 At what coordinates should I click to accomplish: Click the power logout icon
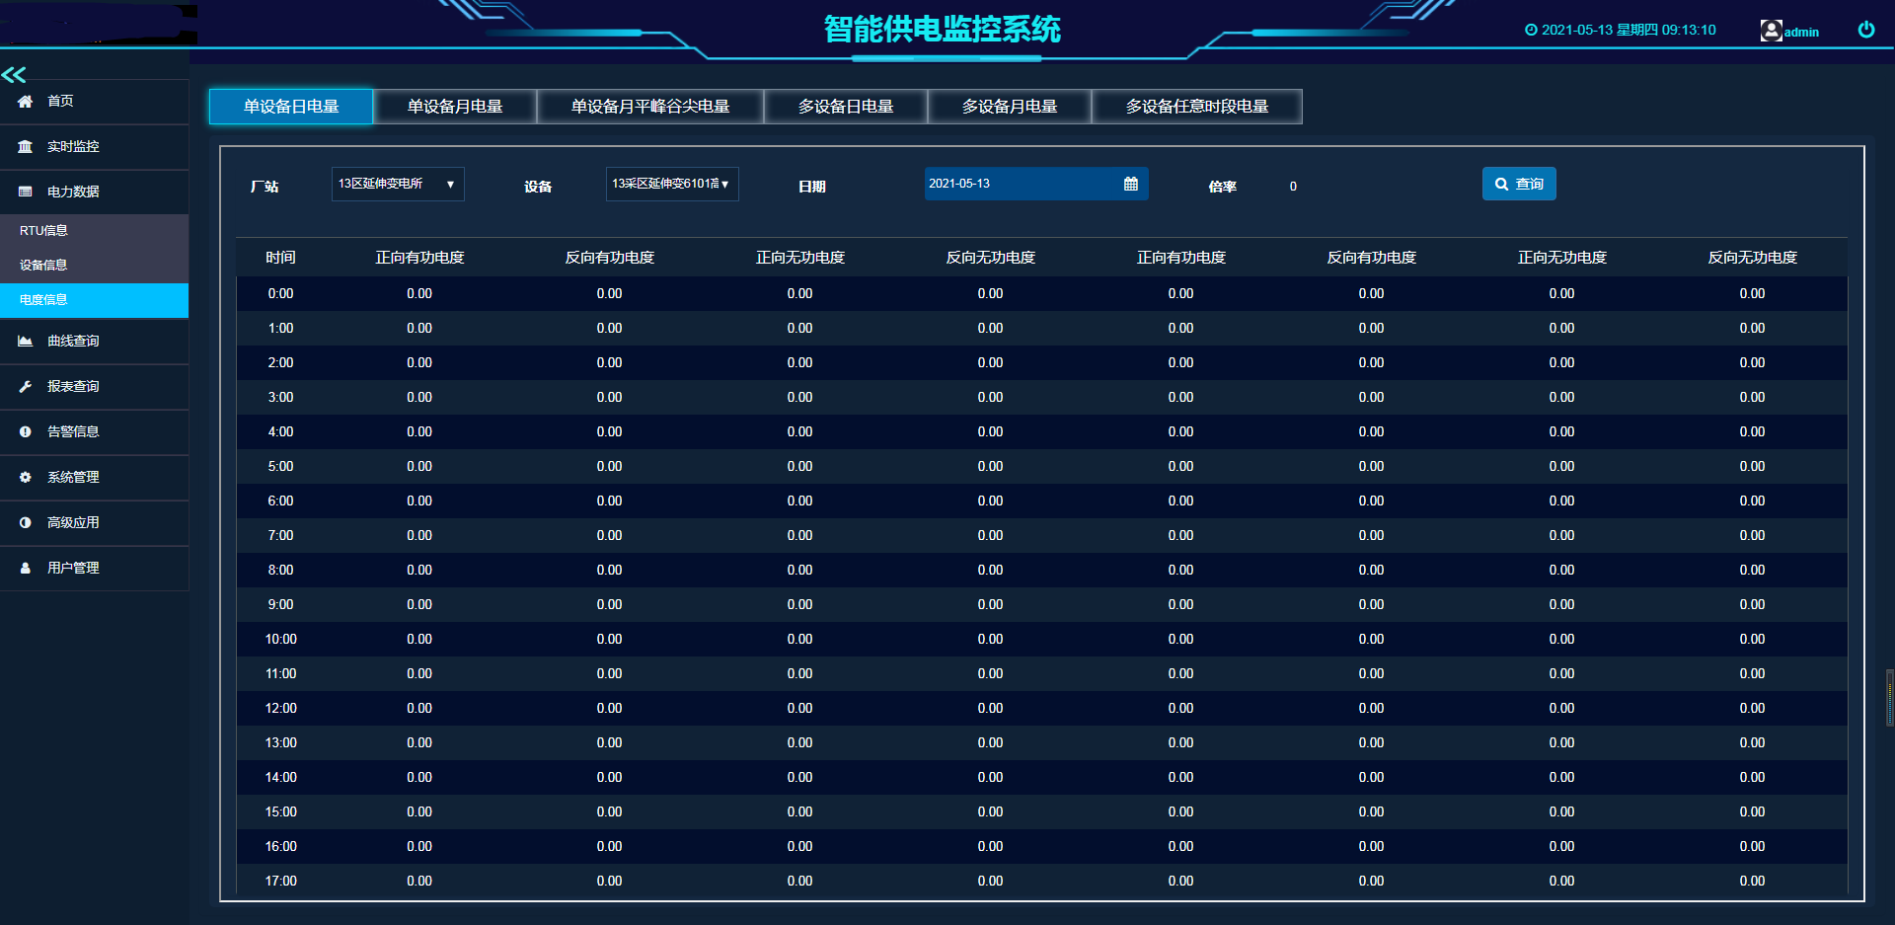(x=1865, y=30)
